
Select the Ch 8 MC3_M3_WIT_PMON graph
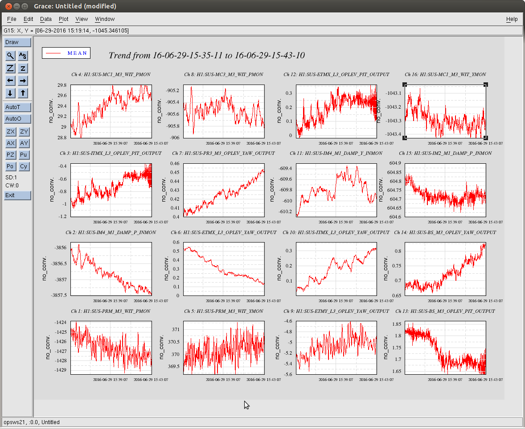pos(224,111)
